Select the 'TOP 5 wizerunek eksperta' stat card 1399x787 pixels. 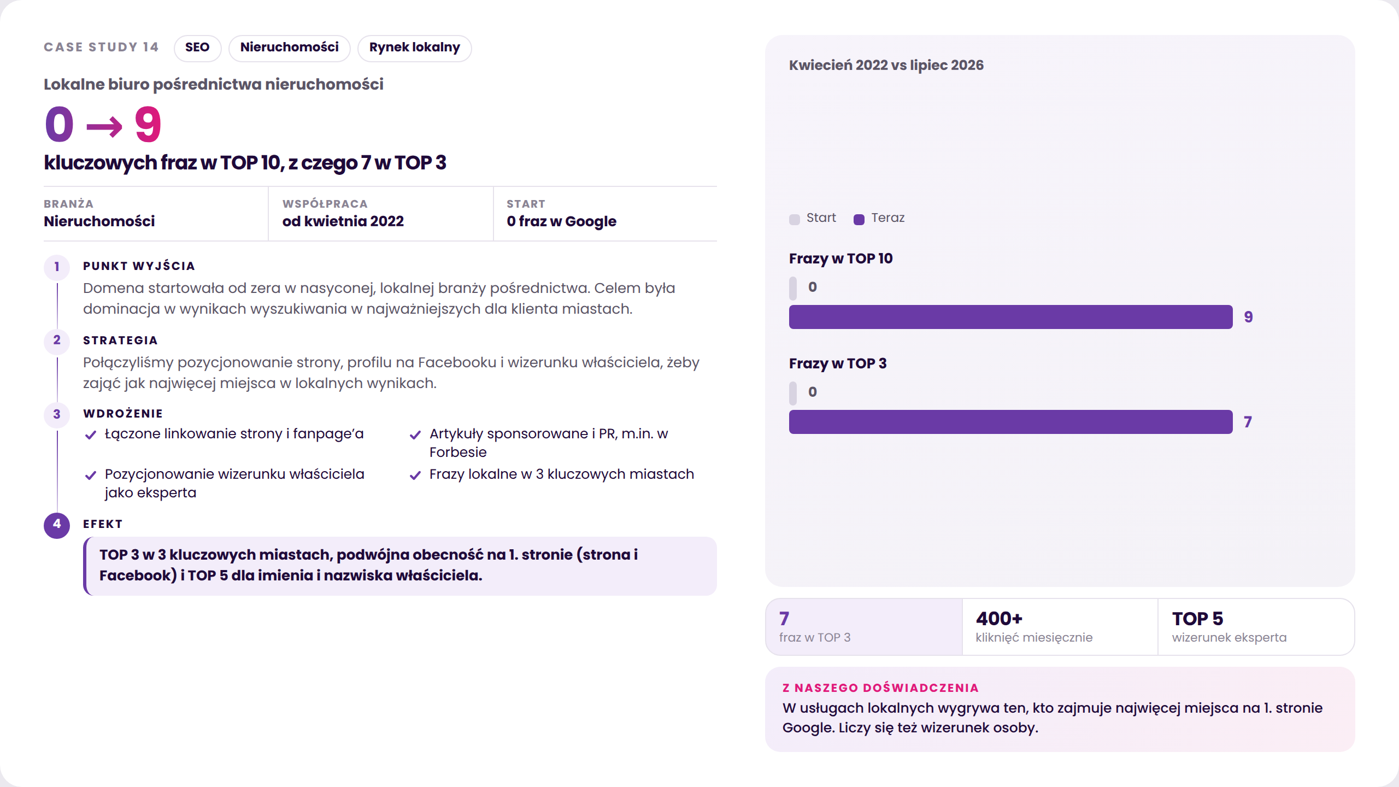pyautogui.click(x=1256, y=627)
